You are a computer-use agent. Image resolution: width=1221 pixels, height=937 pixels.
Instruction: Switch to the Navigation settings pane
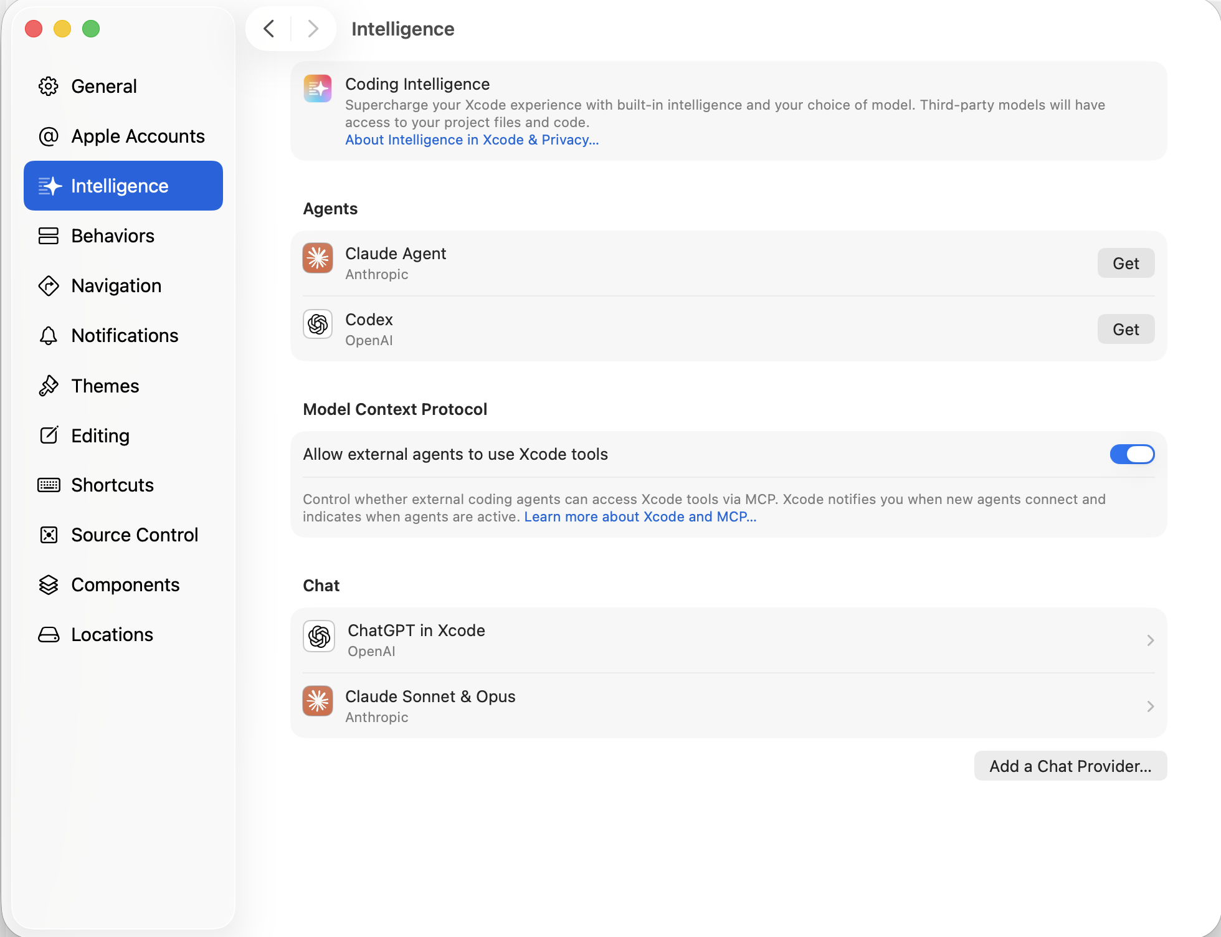click(x=116, y=286)
